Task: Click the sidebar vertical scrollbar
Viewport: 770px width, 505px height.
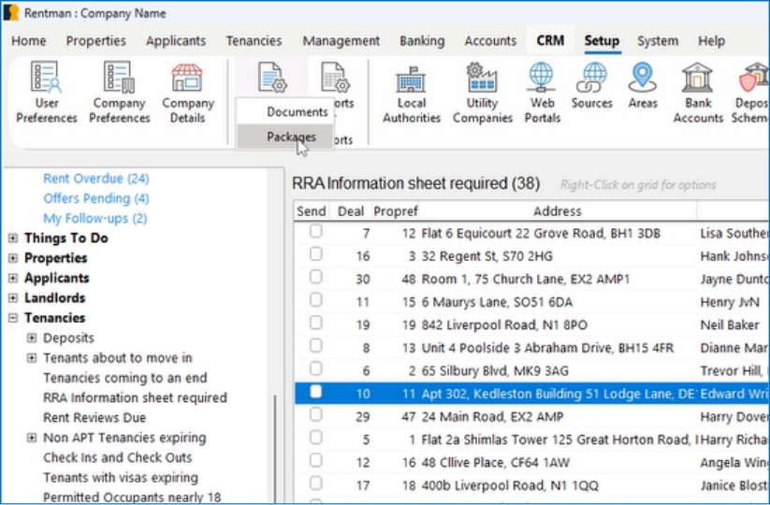Action: tap(275, 448)
